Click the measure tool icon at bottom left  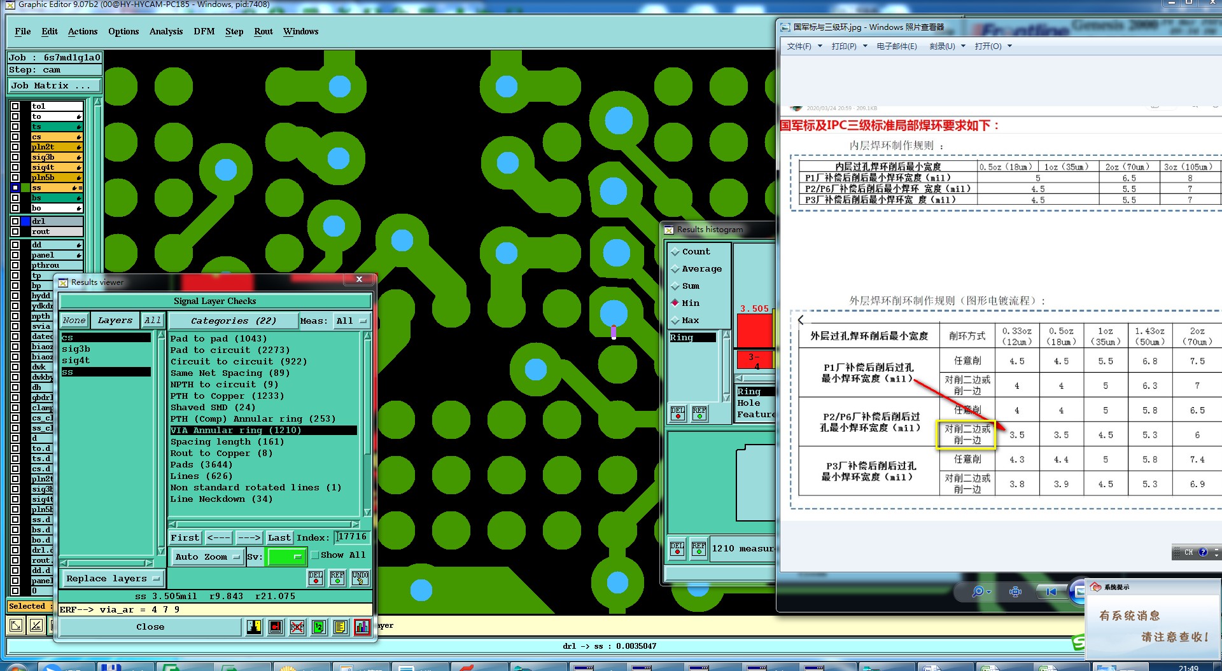[x=37, y=625]
